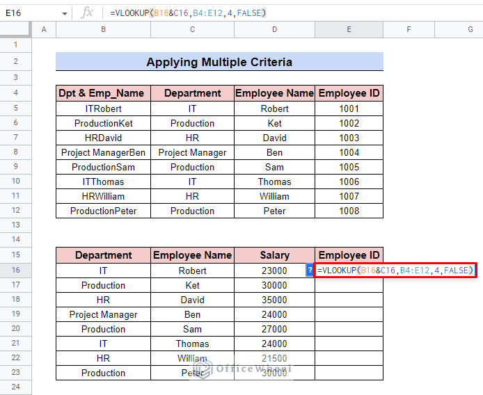This screenshot has height=395, width=483.
Task: Select column B header
Action: pos(103,30)
